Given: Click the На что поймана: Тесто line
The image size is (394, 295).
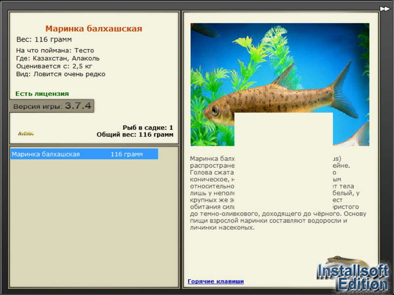Looking at the screenshot, I should click(x=55, y=51).
